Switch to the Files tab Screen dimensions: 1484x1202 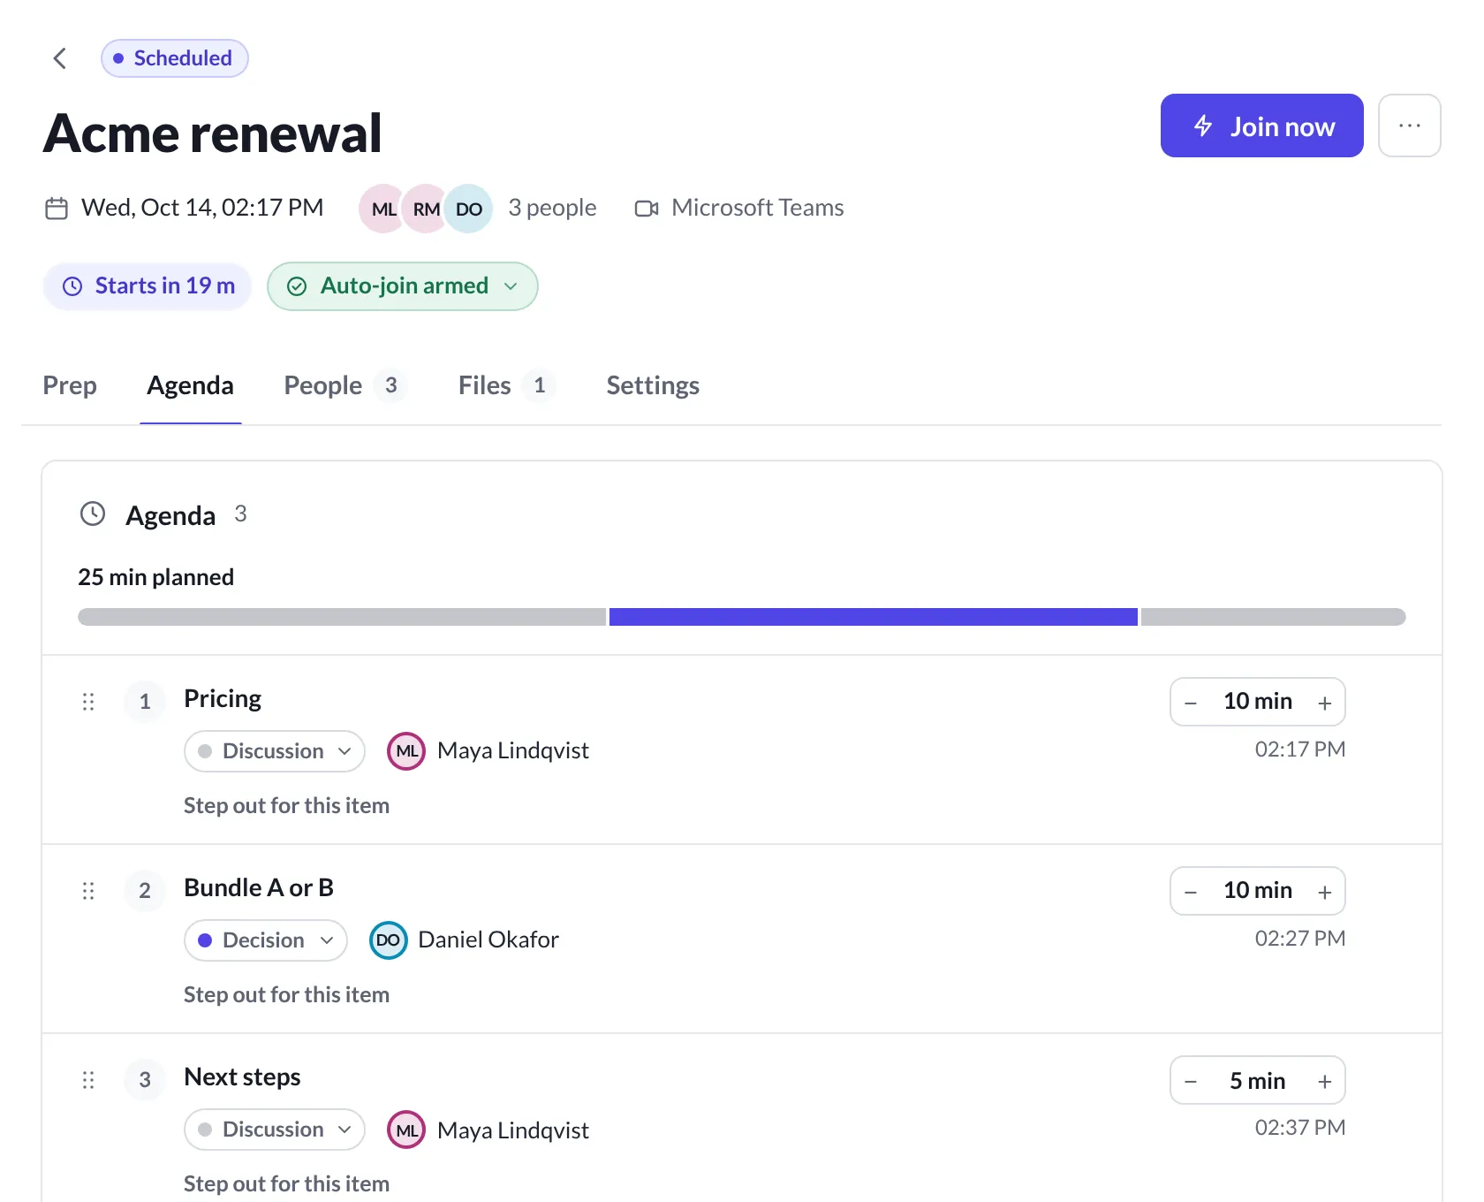click(506, 385)
